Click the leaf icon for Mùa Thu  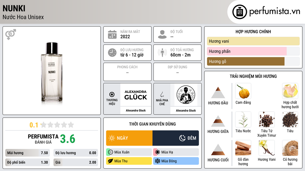pyautogui.click(x=111, y=161)
